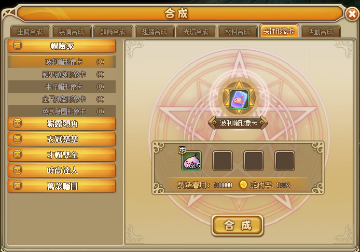Click the last empty material slot
Viewport: 360px width, 252px height.
tap(285, 161)
